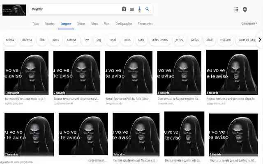This screenshot has width=263, height=164.
Task: Switch to the Todas tab
Action: [x=36, y=24]
